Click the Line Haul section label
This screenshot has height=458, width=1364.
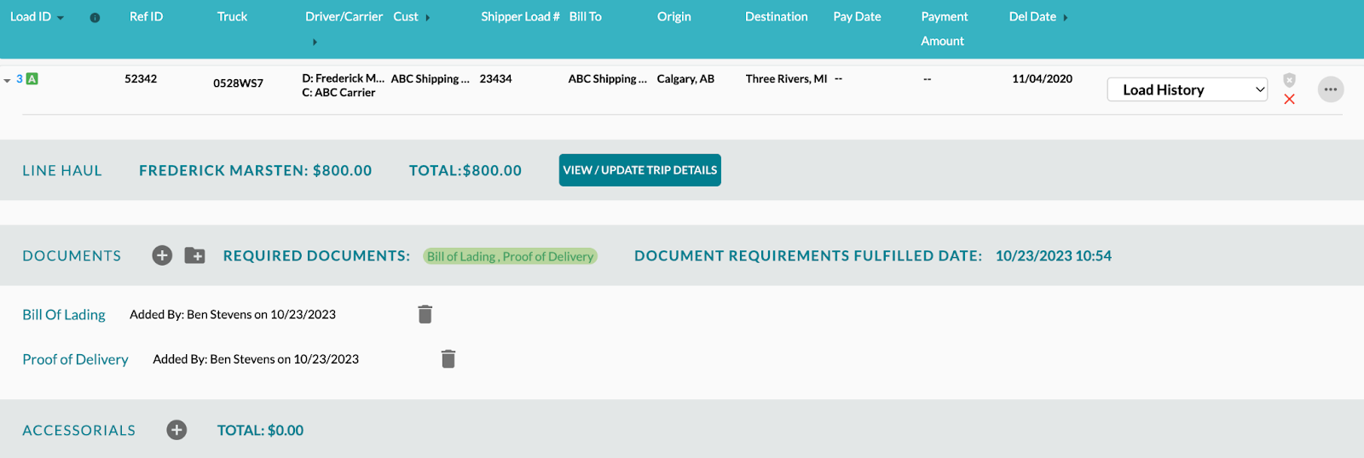click(62, 170)
